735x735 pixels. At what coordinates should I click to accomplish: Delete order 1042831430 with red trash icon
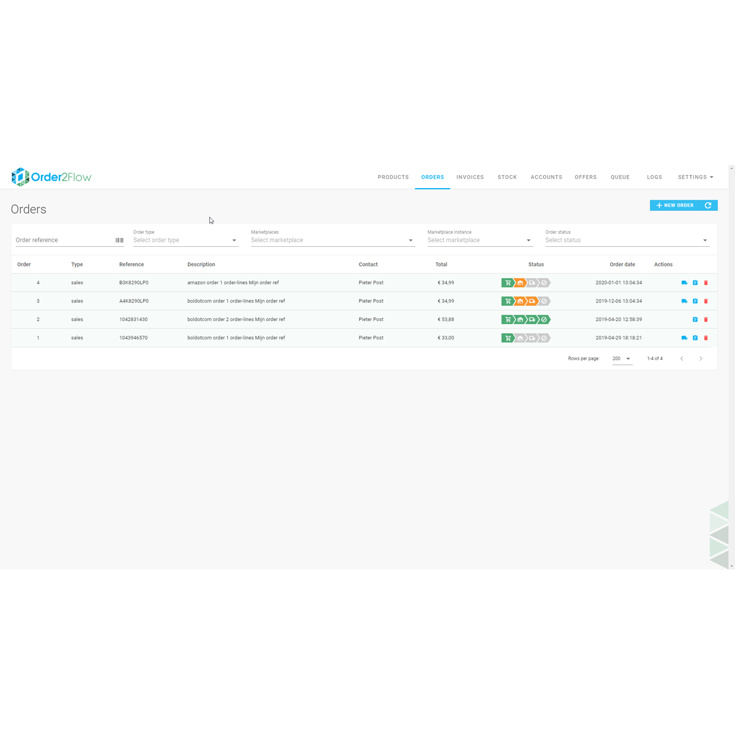[x=706, y=320]
